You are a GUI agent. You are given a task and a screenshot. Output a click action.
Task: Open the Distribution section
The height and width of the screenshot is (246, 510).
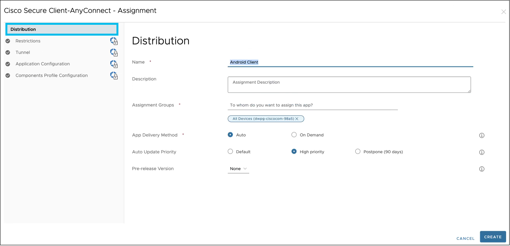point(62,29)
